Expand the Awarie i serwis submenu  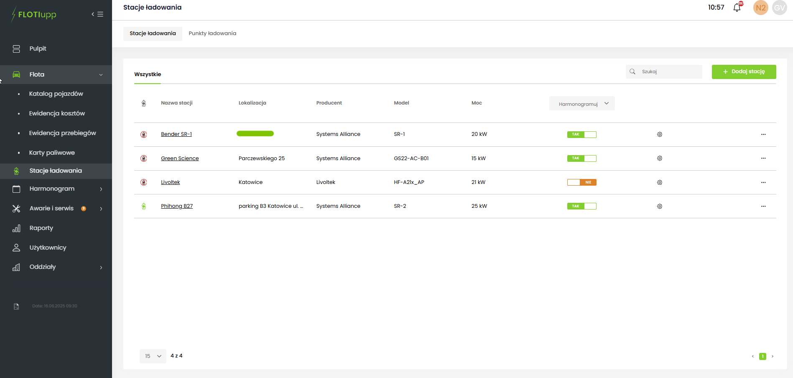point(101,209)
